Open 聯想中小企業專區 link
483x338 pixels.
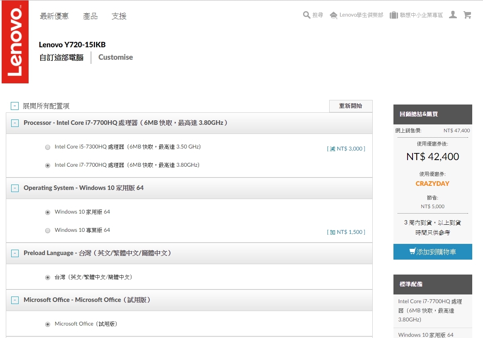[421, 15]
